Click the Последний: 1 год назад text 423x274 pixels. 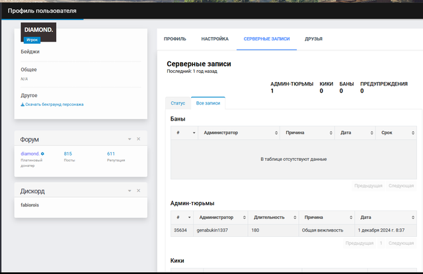192,71
